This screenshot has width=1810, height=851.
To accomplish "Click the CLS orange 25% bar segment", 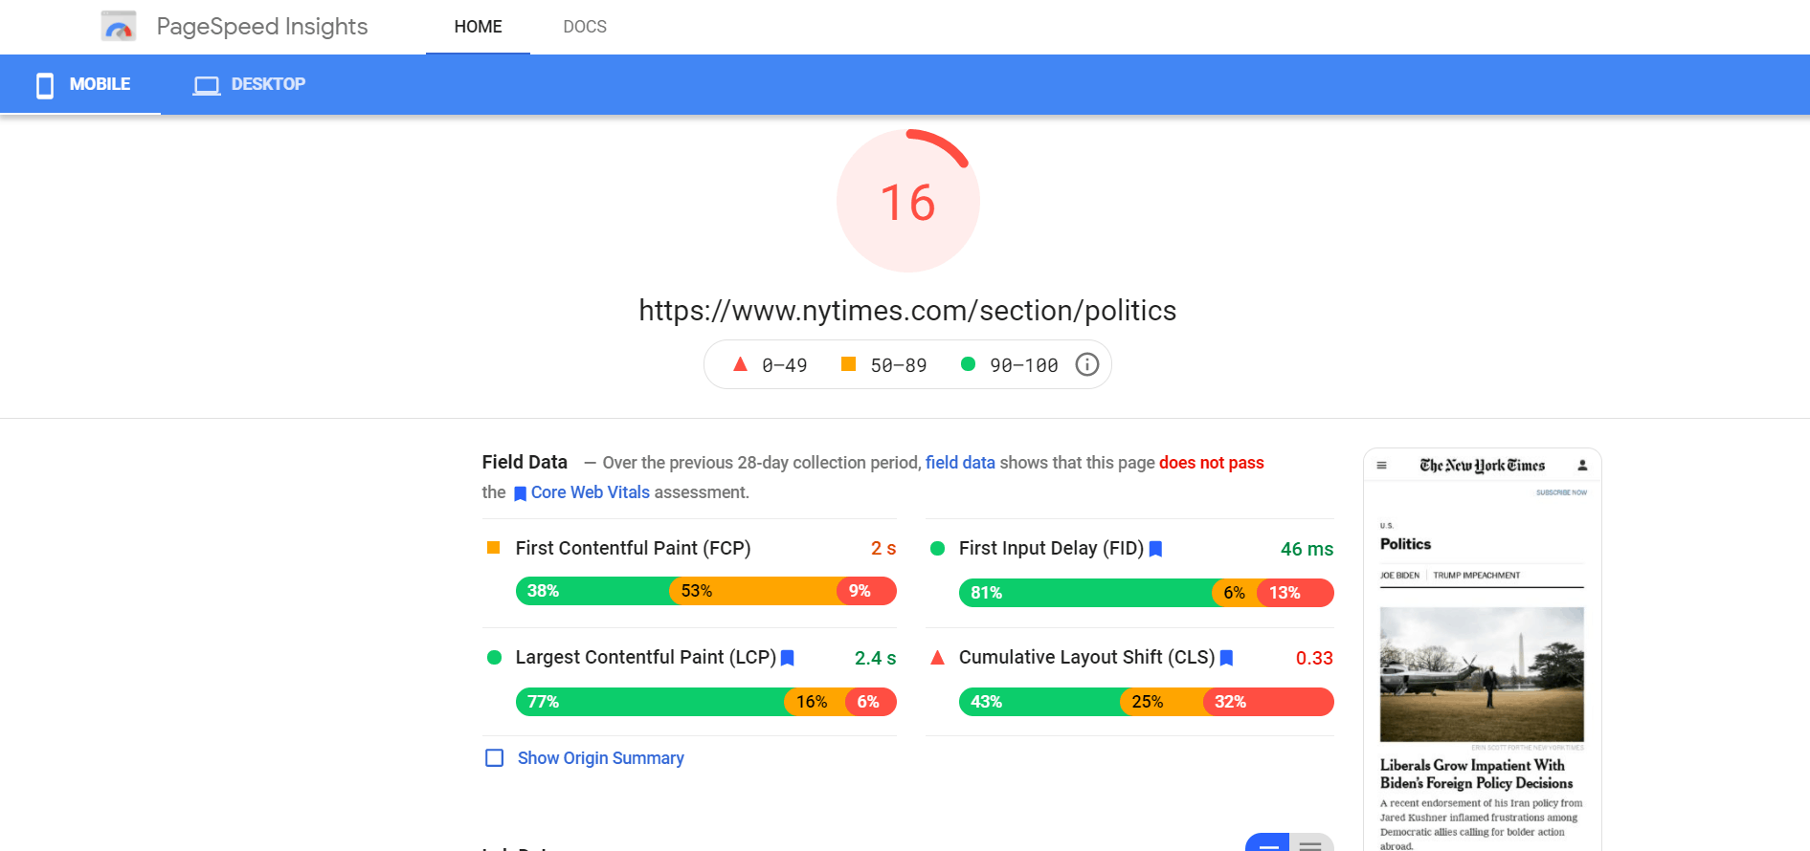I will point(1162,702).
